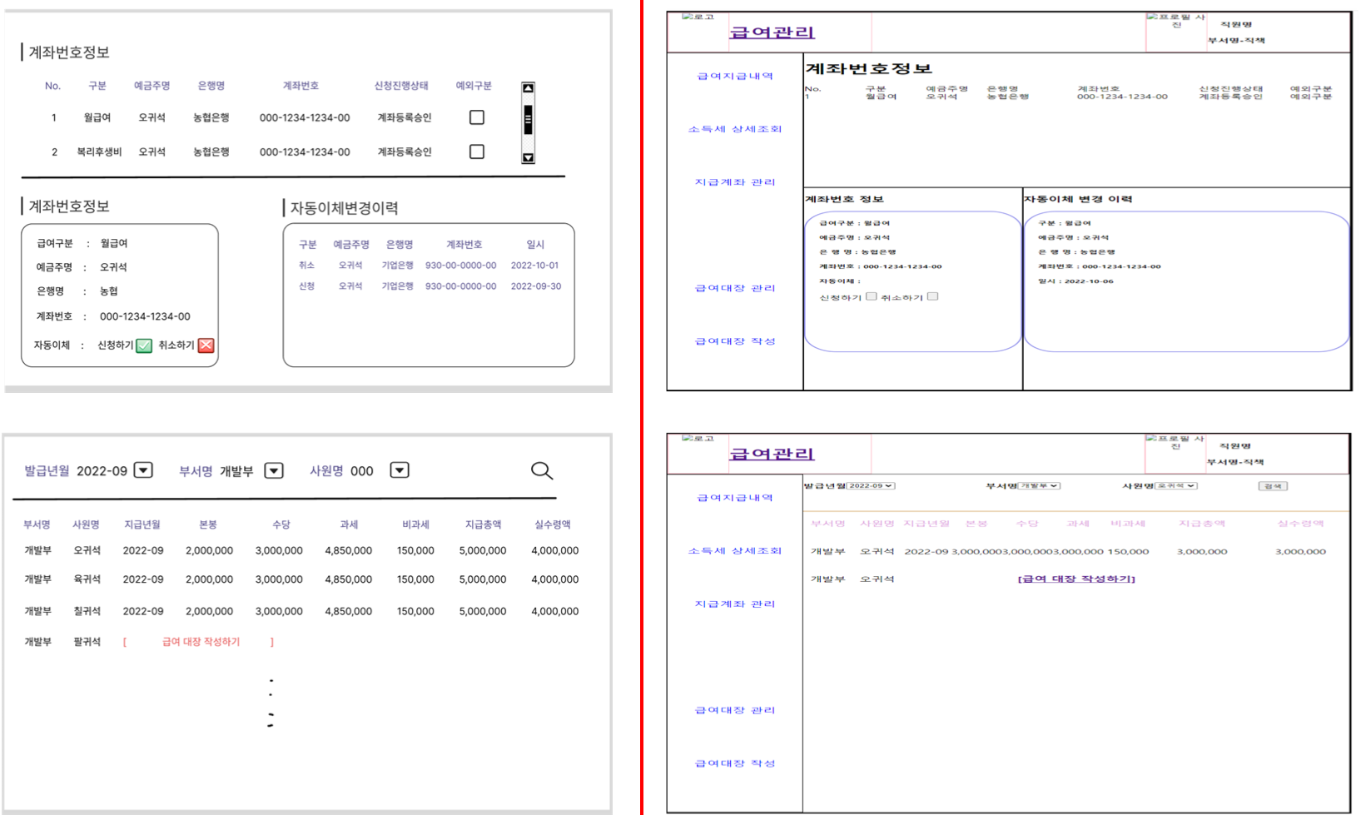Click the 일시 : 2022-10-06 line on web page
The height and width of the screenshot is (815, 1361).
pyautogui.click(x=1075, y=281)
